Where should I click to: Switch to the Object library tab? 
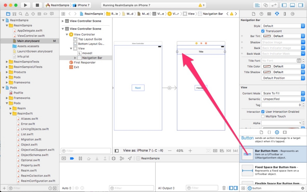(x=277, y=132)
